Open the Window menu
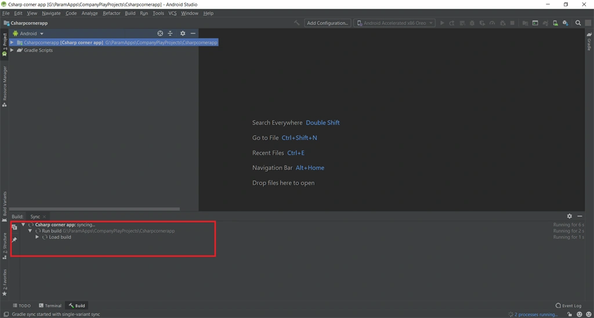This screenshot has width=594, height=318. tap(190, 13)
